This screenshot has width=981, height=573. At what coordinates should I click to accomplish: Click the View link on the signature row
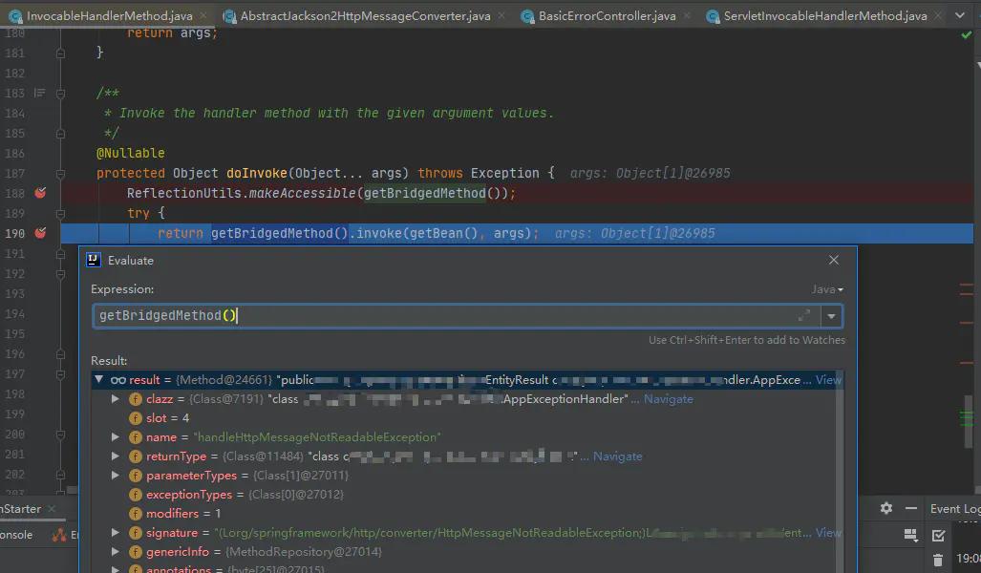pyautogui.click(x=828, y=533)
